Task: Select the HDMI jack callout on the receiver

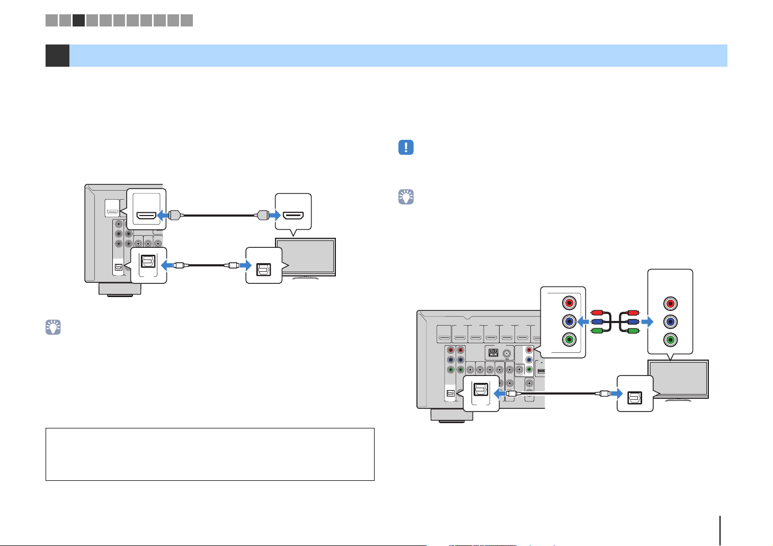Action: coord(146,209)
